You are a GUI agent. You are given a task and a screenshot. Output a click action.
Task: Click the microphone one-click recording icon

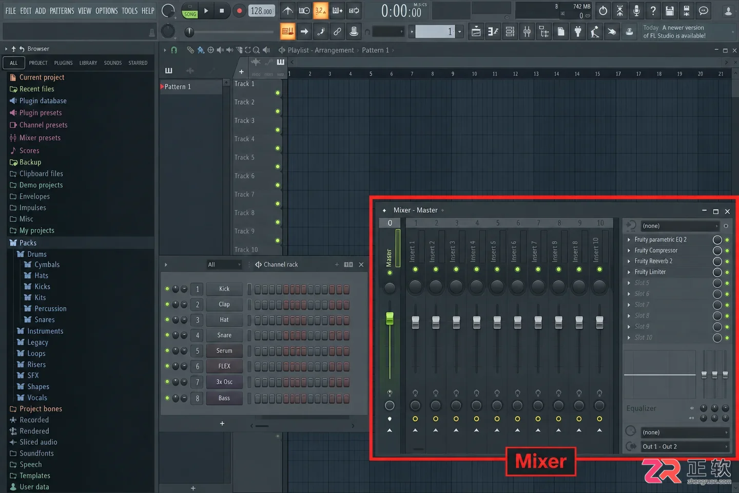636,10
